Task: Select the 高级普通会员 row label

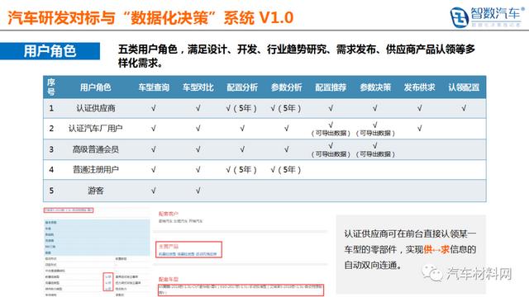Action: tap(96, 149)
